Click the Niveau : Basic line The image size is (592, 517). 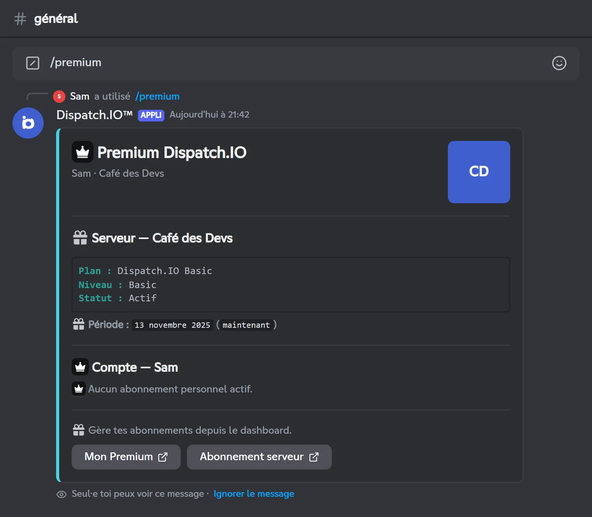(117, 285)
